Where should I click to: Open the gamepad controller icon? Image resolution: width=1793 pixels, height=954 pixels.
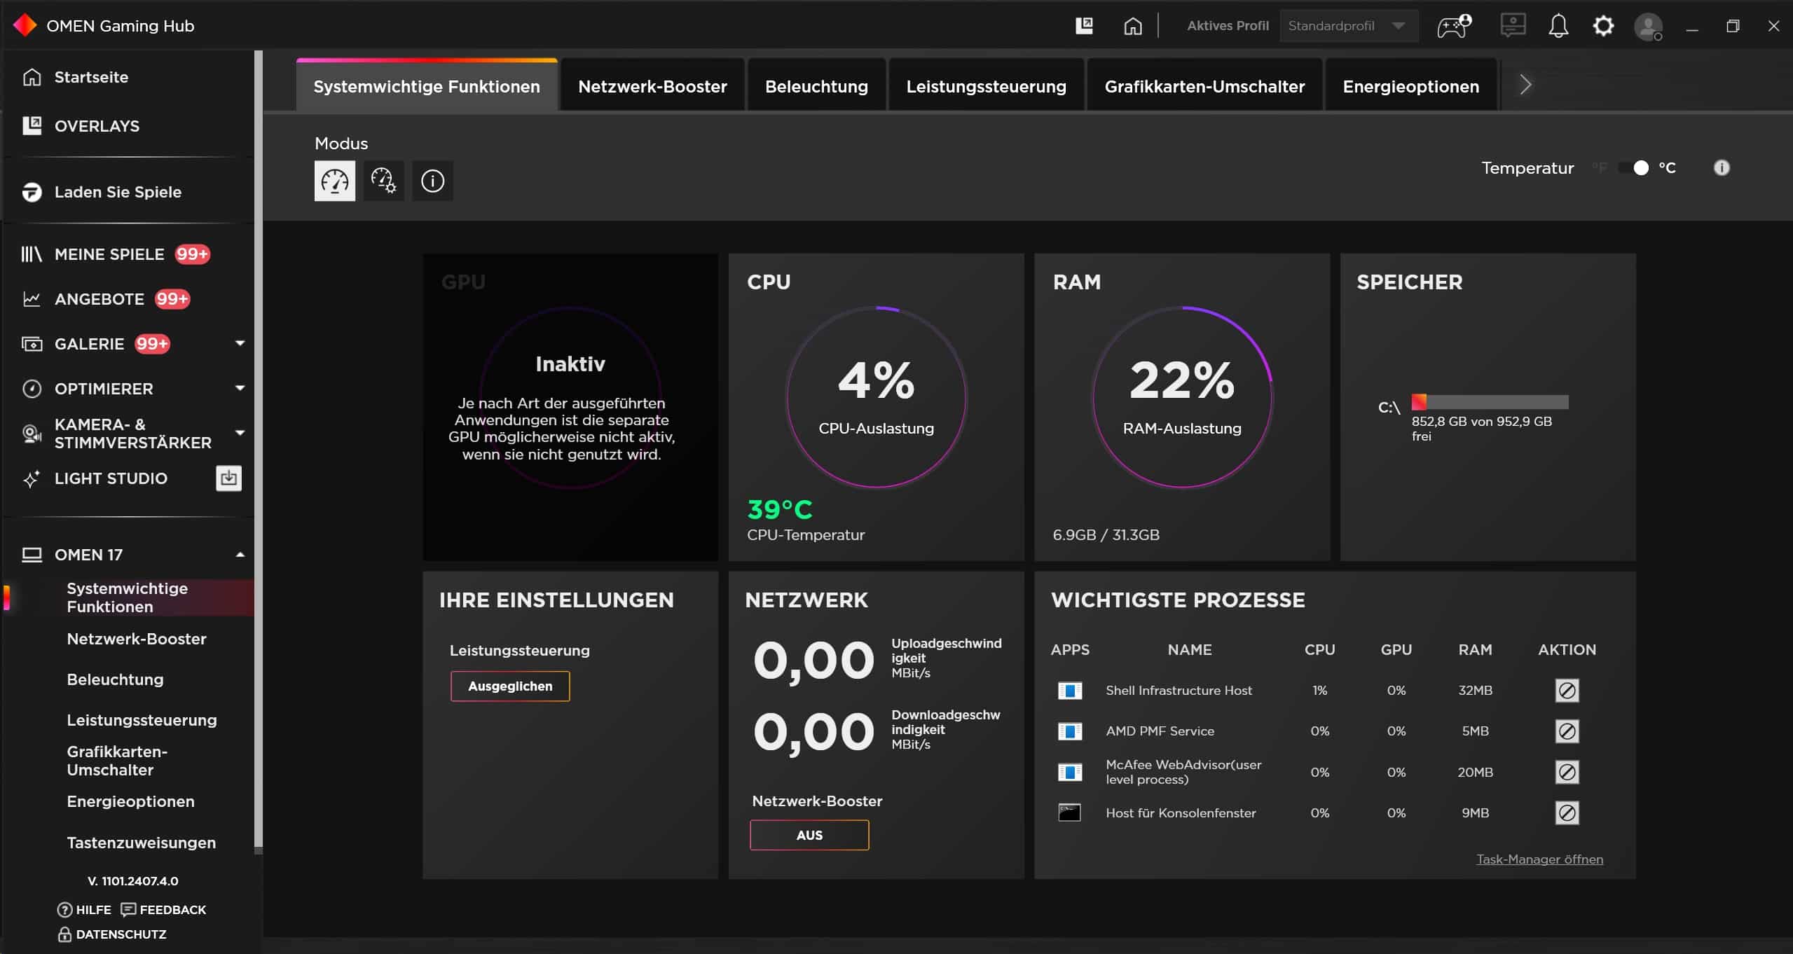(1454, 26)
